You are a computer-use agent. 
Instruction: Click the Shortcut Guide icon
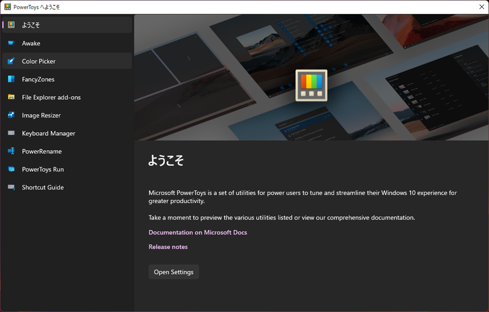[x=11, y=187]
